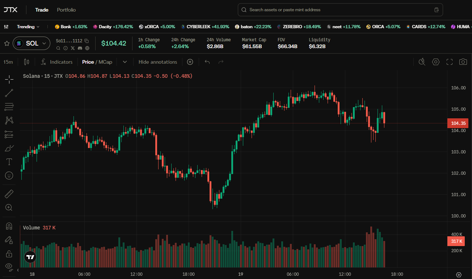
Task: Open CYBERLEEK trending token
Action: [x=205, y=27]
